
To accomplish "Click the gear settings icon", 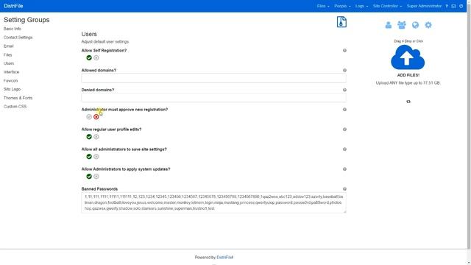I will [428, 25].
